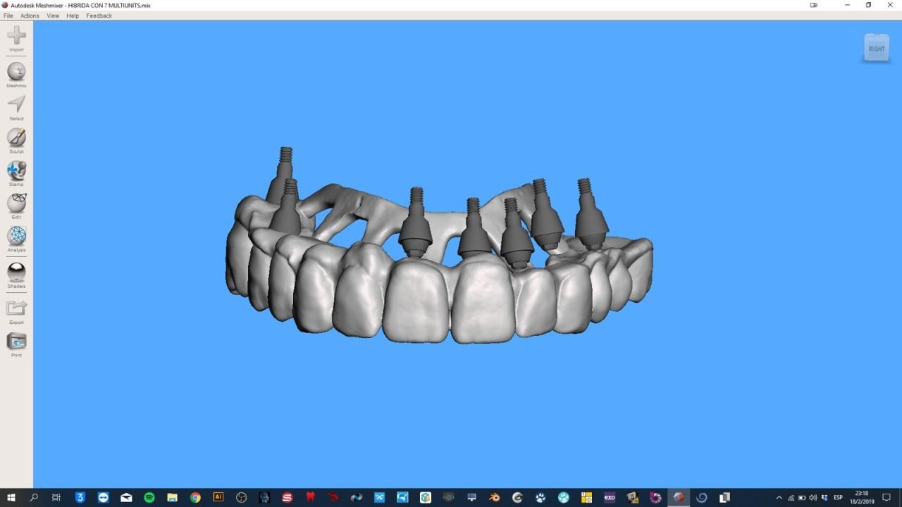Click the ESP language indicator
Screen dimensions: 902x507
point(838,498)
